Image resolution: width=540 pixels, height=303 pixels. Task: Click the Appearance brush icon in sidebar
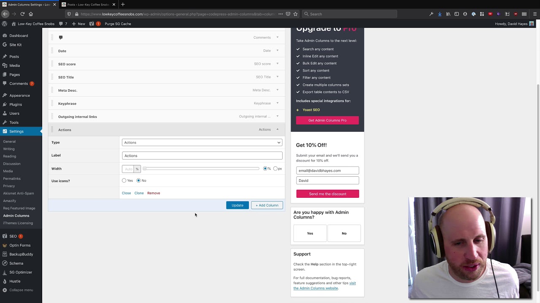[5, 96]
